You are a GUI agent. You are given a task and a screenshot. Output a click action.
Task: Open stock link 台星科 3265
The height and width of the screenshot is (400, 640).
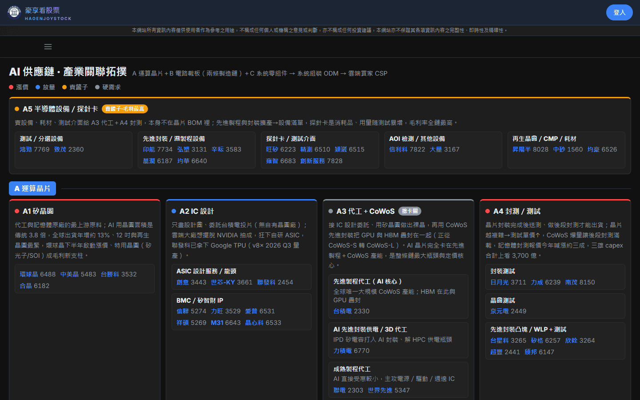click(508, 340)
